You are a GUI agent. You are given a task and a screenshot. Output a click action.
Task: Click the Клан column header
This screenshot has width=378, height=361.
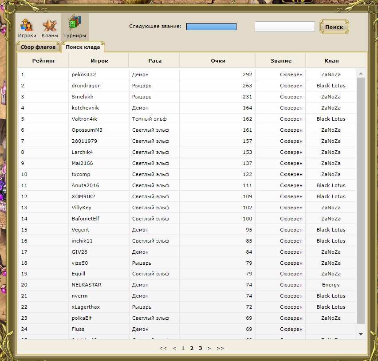click(331, 61)
